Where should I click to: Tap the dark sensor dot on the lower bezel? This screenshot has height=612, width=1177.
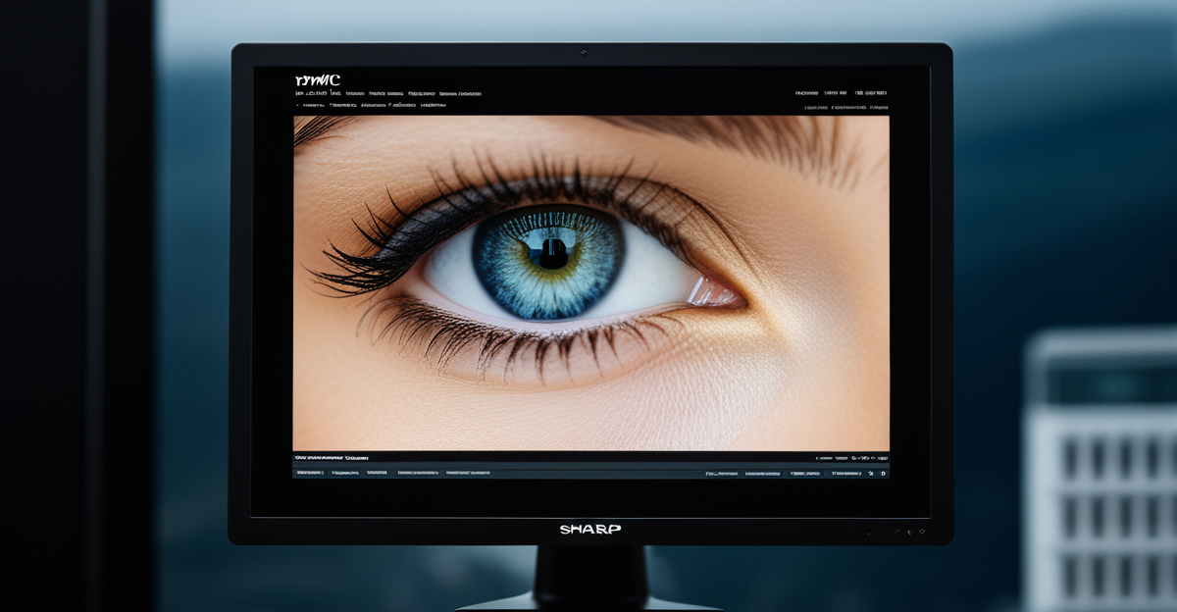869,532
